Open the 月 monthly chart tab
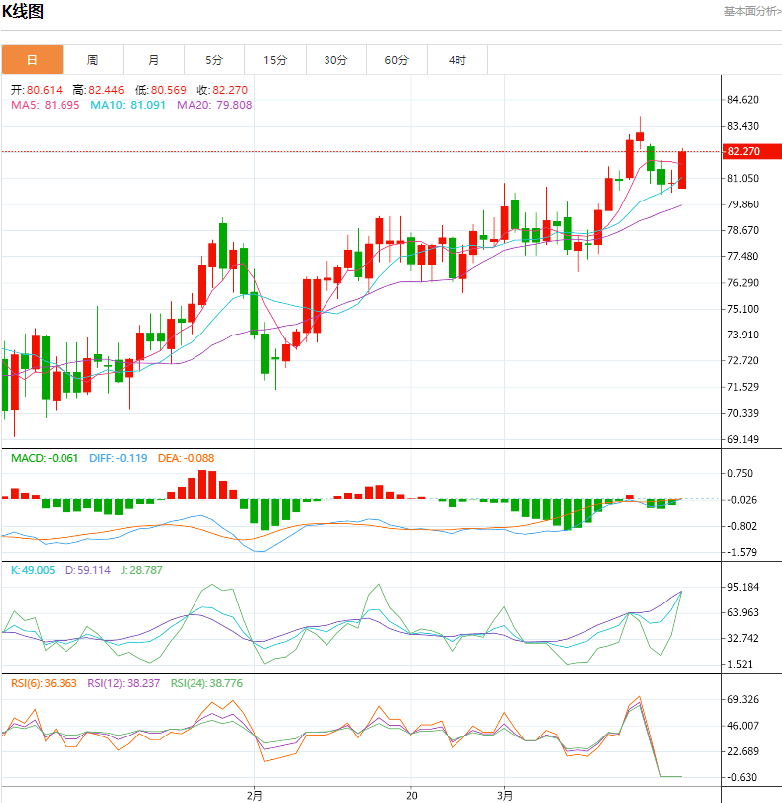The width and height of the screenshot is (782, 803). pyautogui.click(x=153, y=60)
